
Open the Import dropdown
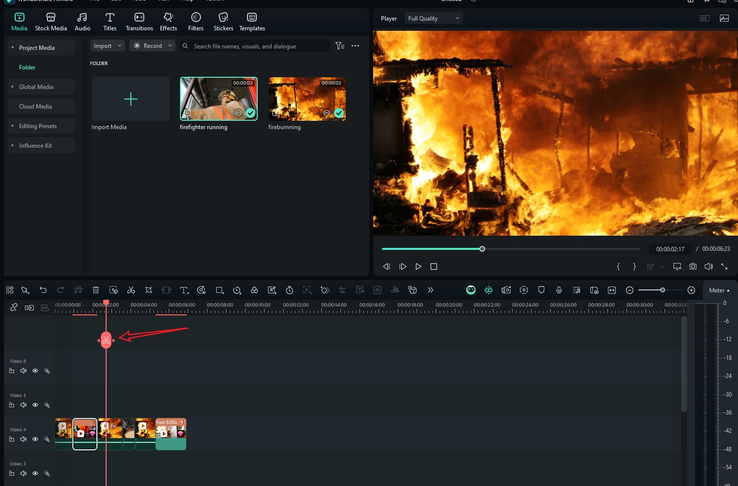108,46
